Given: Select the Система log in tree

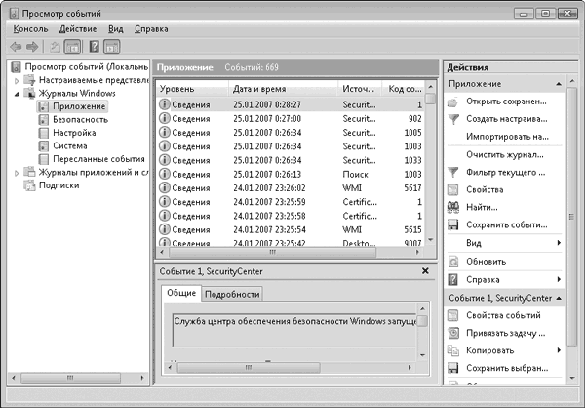Looking at the screenshot, I should pos(70,145).
